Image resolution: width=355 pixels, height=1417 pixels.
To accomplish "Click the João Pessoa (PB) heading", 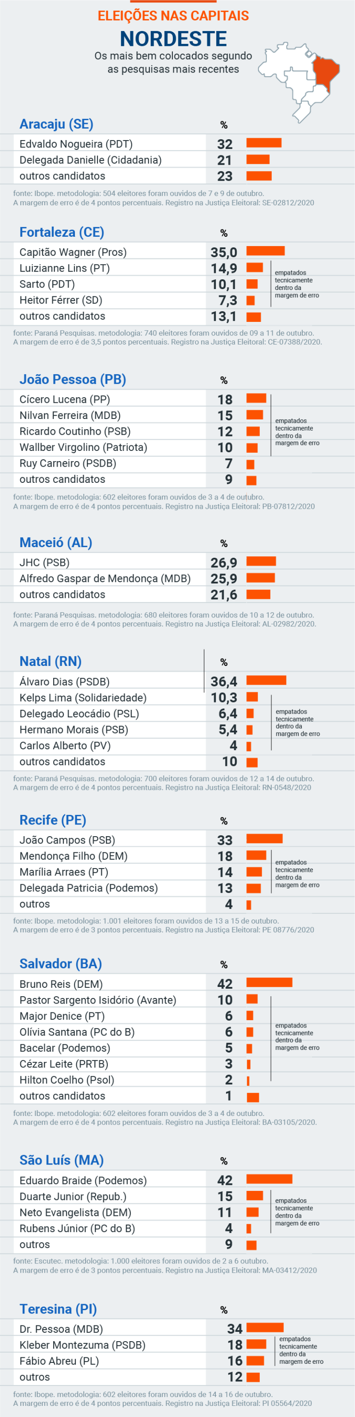I will (73, 380).
